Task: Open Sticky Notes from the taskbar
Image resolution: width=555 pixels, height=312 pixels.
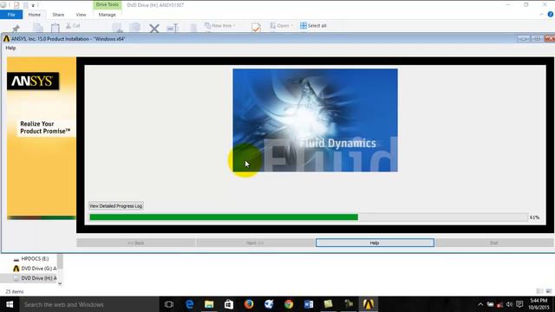Action: point(329,304)
